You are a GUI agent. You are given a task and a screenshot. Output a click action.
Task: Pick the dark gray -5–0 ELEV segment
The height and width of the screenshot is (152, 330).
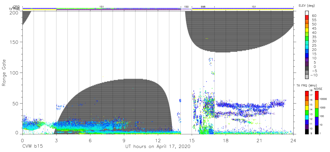(307, 68)
